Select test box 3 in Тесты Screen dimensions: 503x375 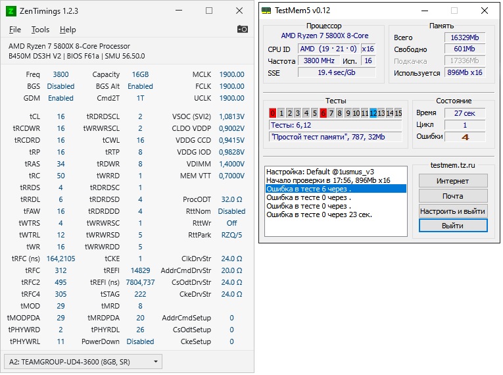(x=298, y=113)
